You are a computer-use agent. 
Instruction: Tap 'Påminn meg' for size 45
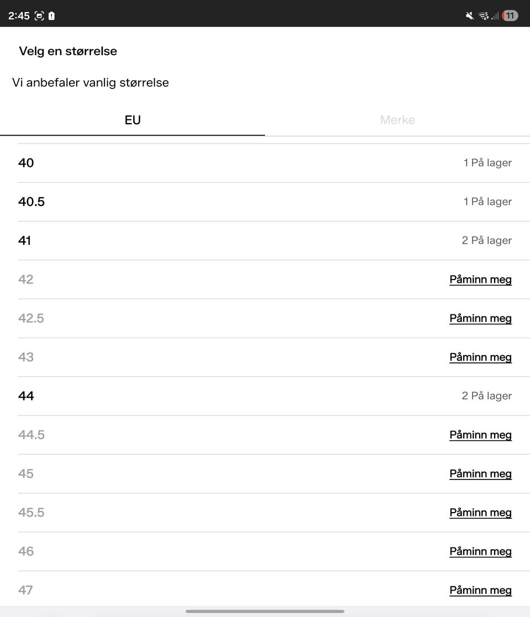tap(480, 474)
